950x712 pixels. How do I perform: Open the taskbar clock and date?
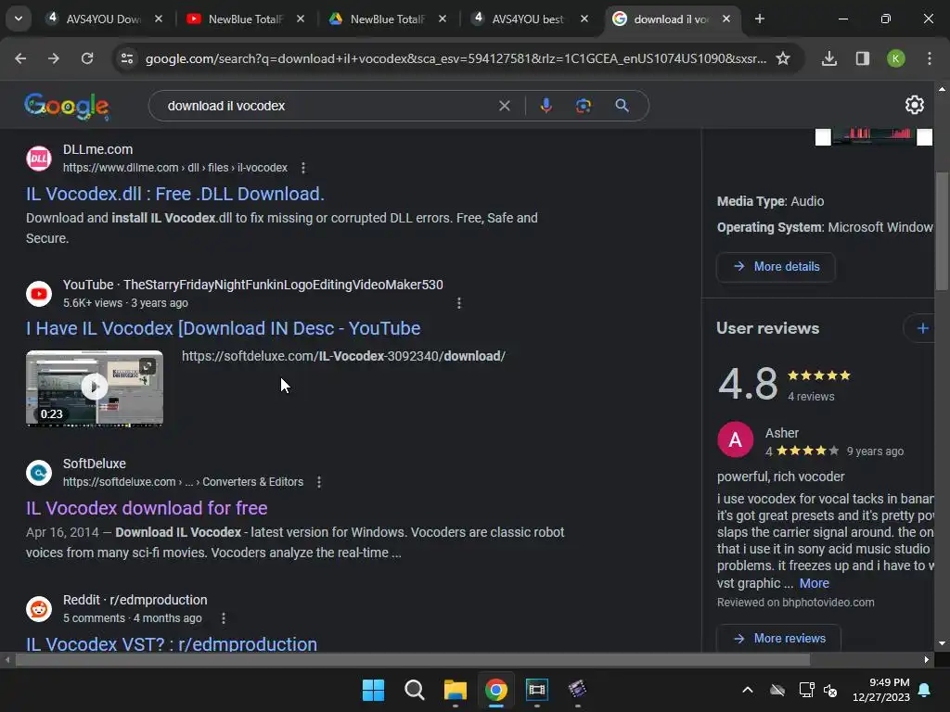880,690
